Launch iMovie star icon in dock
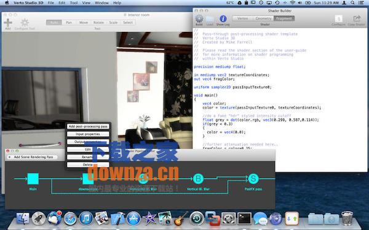This screenshot has width=369, height=230. 149,218
